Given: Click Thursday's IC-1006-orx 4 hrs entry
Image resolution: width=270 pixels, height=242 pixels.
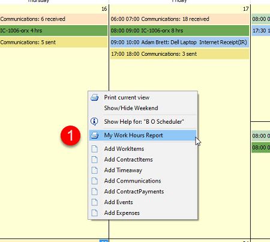Looking at the screenshot, I should coord(54,31).
